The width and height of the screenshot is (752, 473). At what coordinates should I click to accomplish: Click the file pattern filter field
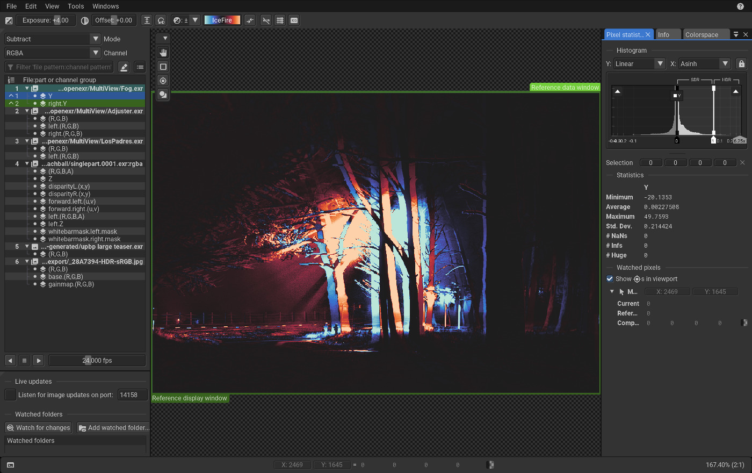(x=59, y=67)
